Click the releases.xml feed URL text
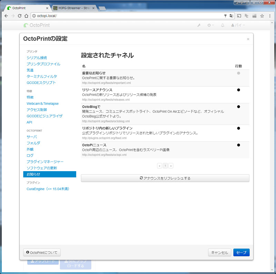 [x=106, y=100]
